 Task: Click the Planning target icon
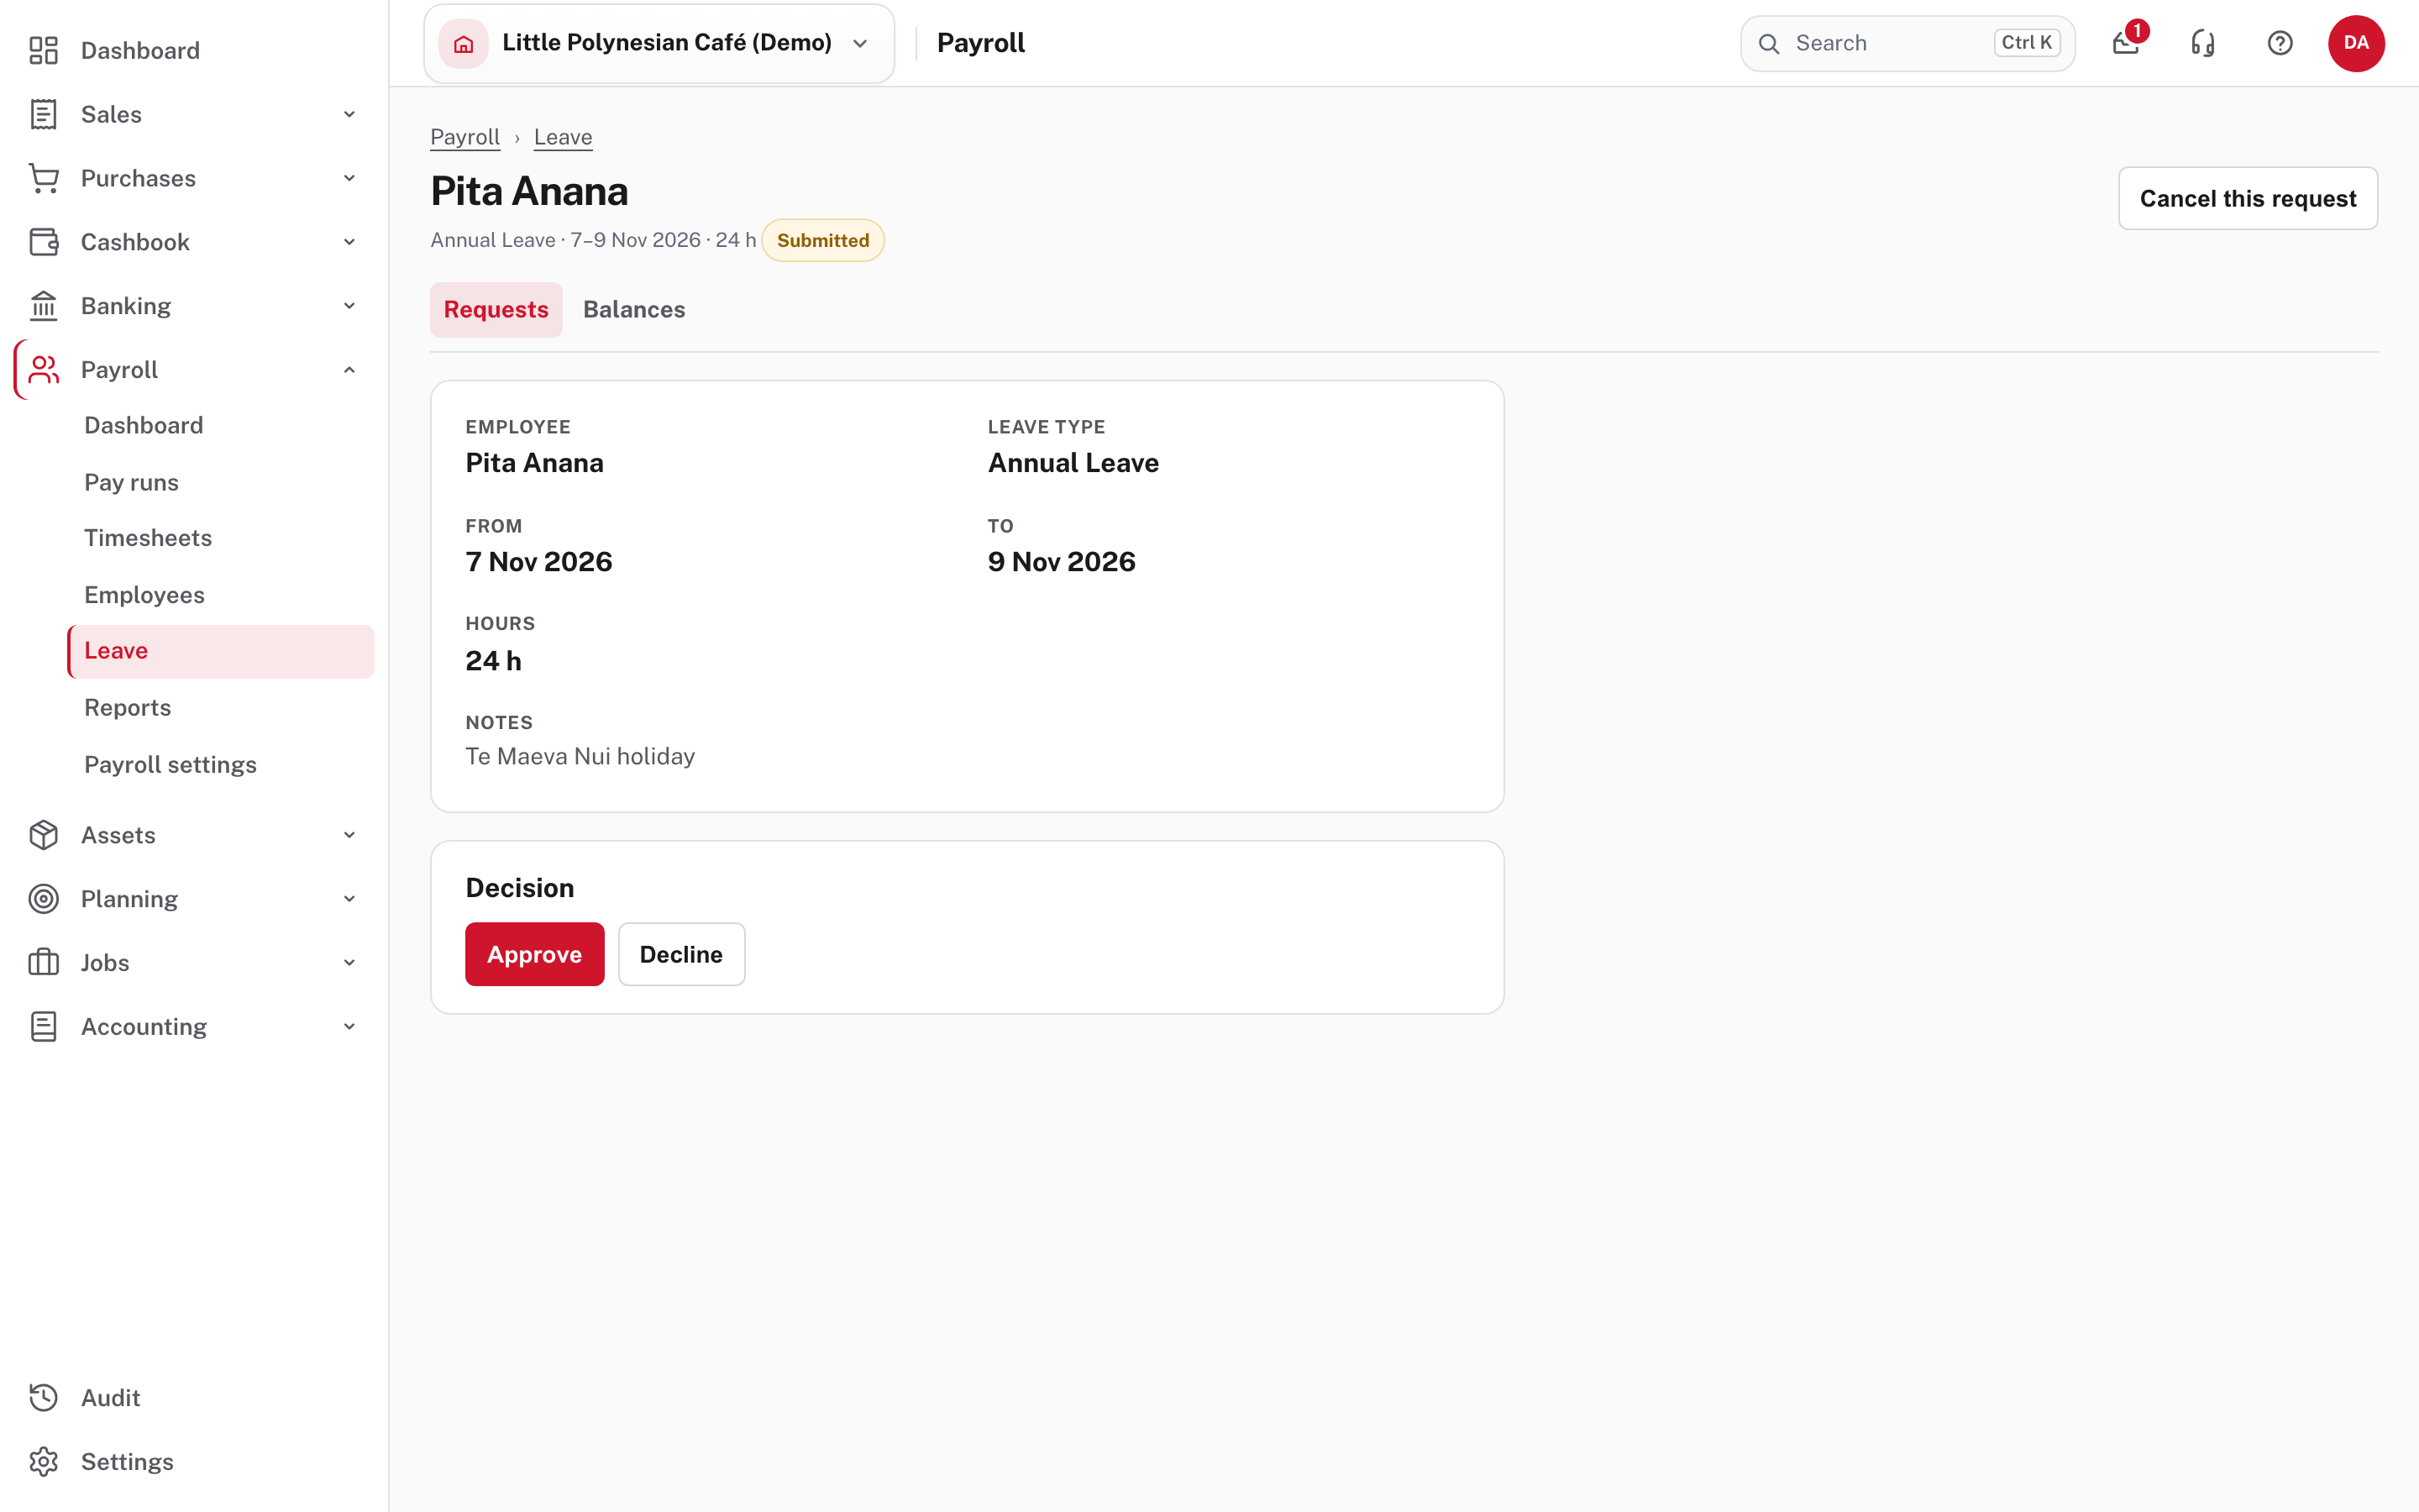point(43,899)
